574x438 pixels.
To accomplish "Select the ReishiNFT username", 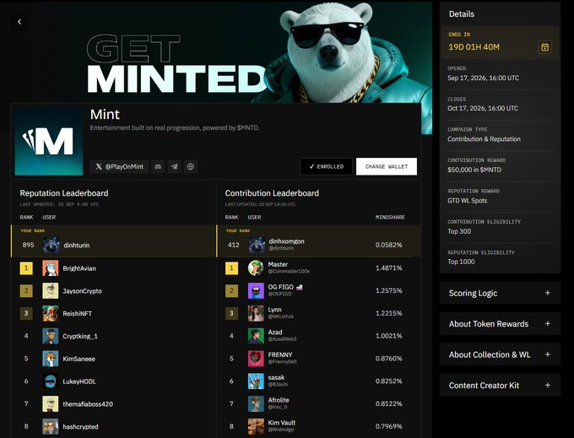I will coord(78,314).
